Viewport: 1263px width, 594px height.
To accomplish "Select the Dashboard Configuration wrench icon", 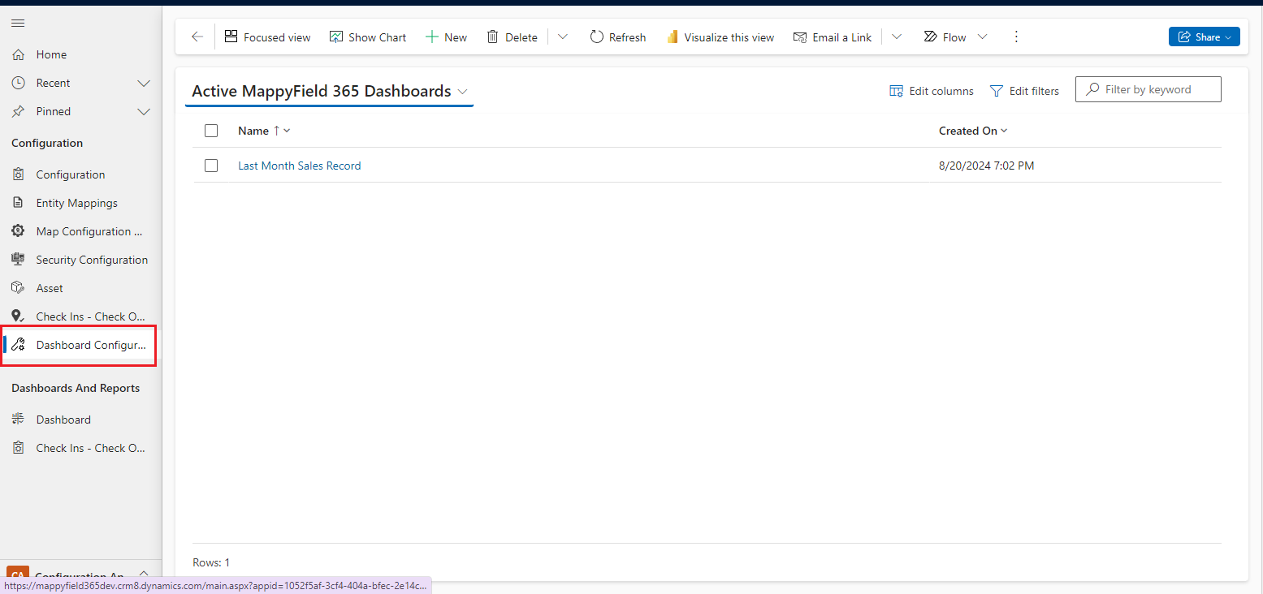I will (18, 345).
